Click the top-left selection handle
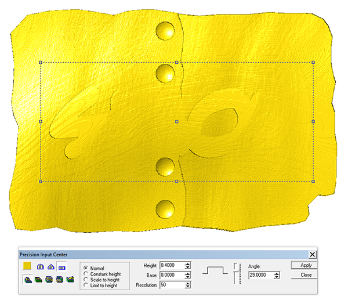348x304 pixels. pos(41,63)
